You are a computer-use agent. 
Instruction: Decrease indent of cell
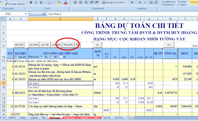(x=92, y=2)
